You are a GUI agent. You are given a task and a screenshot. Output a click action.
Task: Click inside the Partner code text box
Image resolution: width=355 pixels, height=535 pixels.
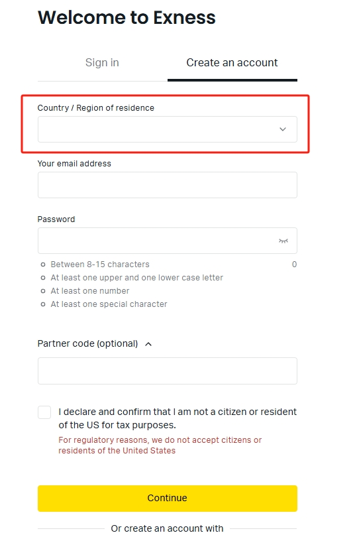coord(168,371)
